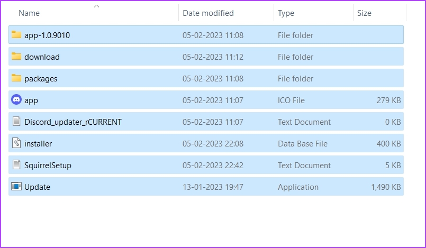The height and width of the screenshot is (248, 426).
Task: Click the 279 KB size cell
Action: coord(388,100)
